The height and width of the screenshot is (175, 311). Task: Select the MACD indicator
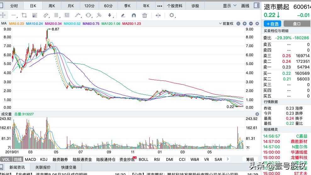pyautogui.click(x=31, y=159)
